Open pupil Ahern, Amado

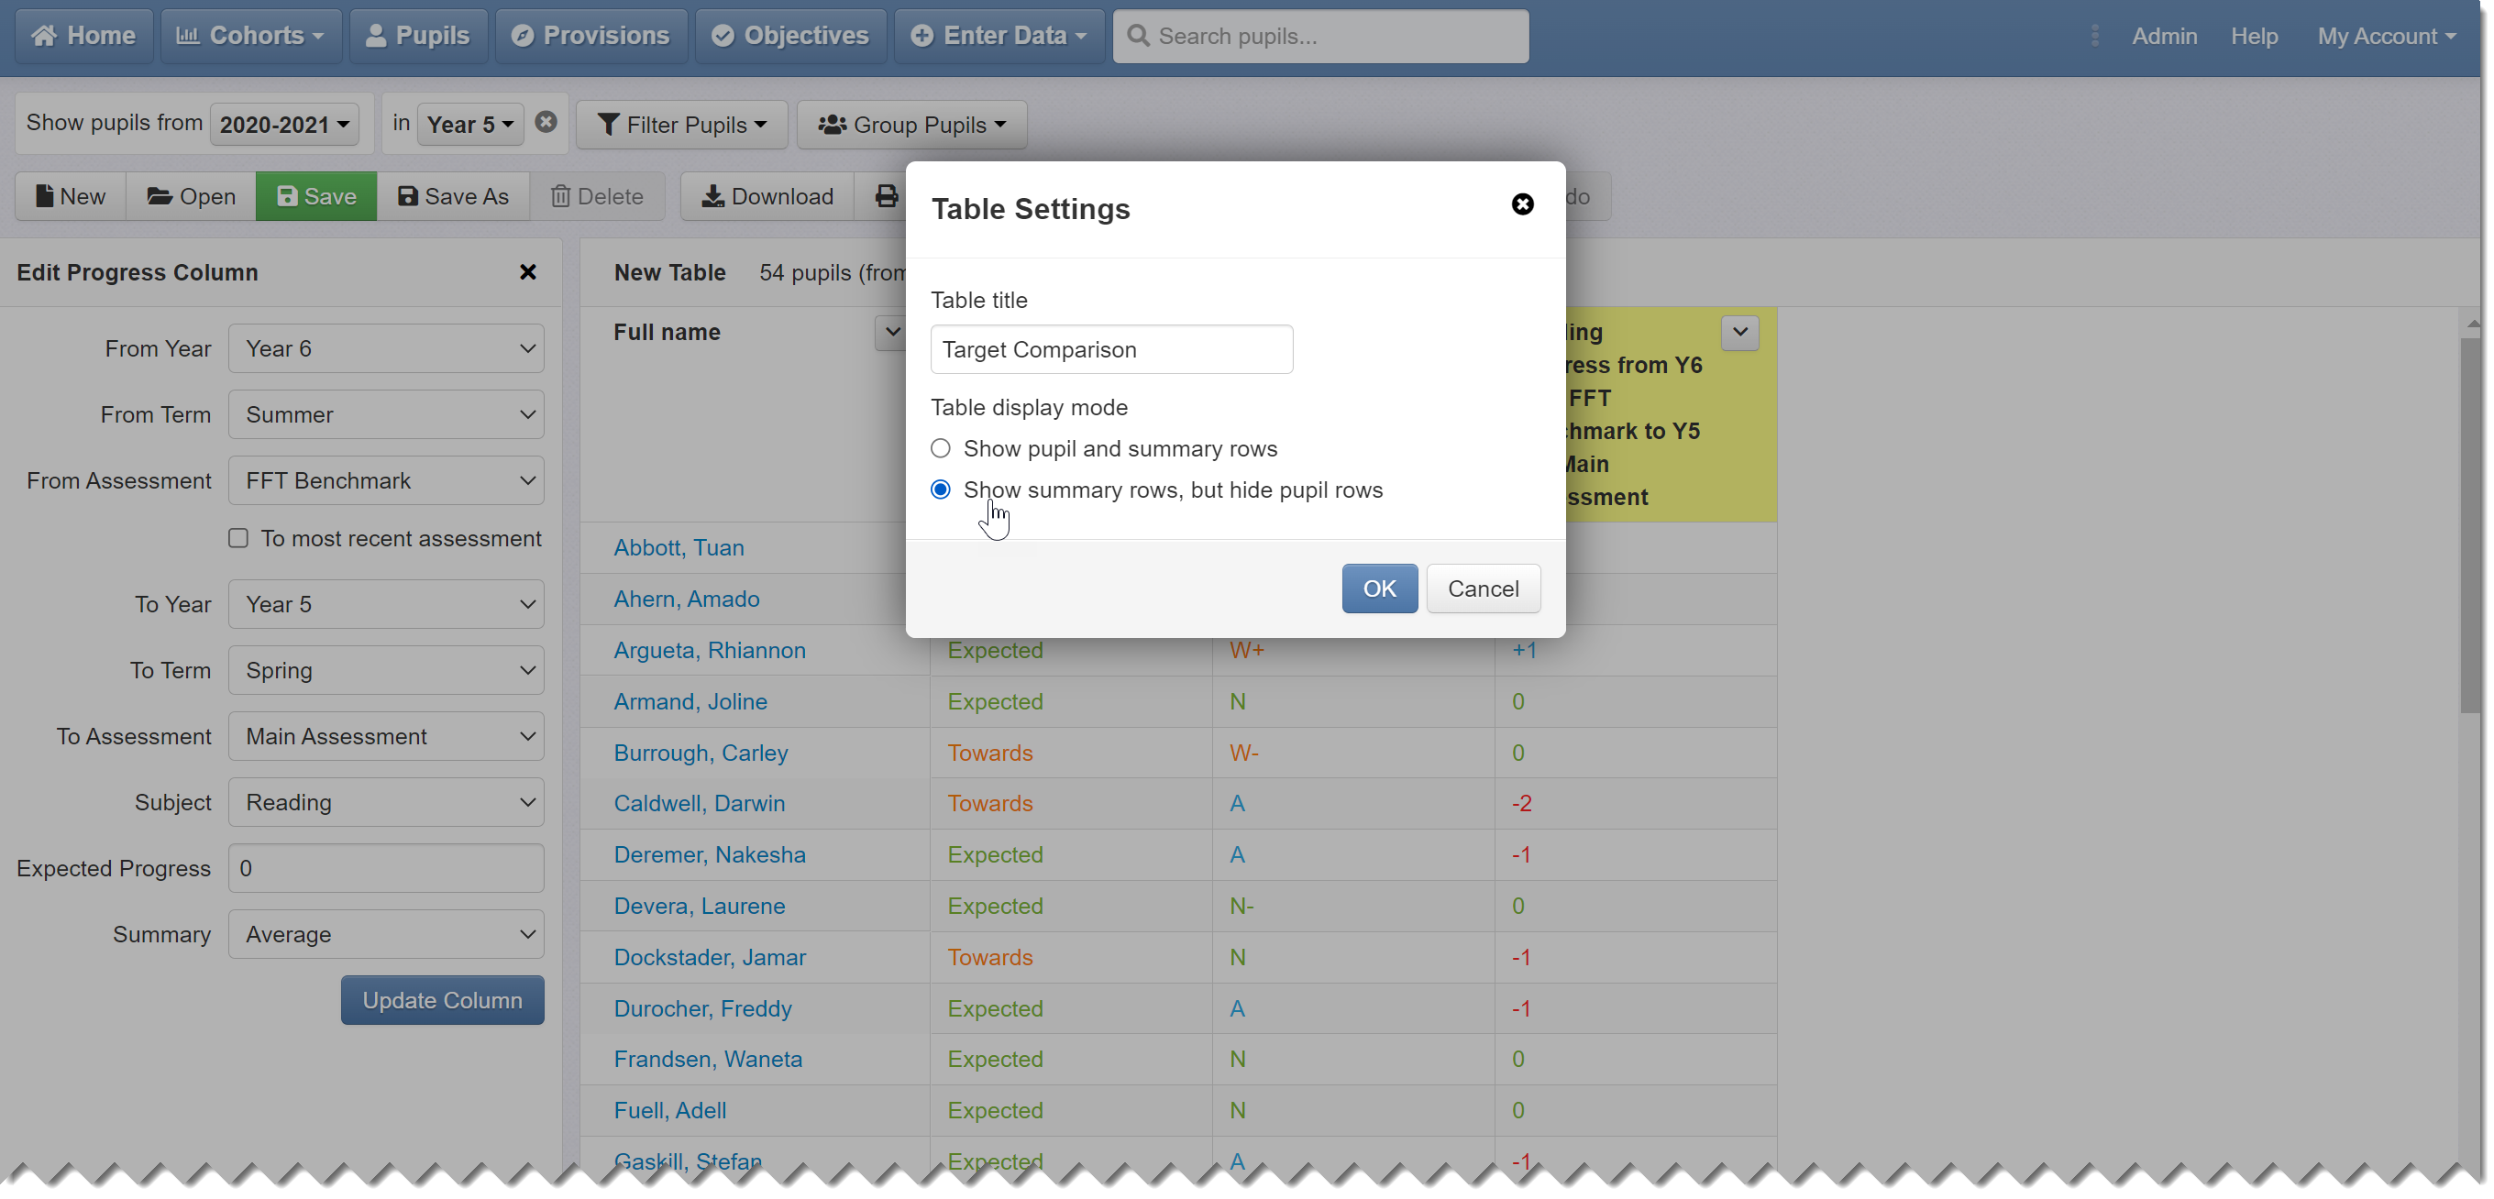pyautogui.click(x=687, y=598)
